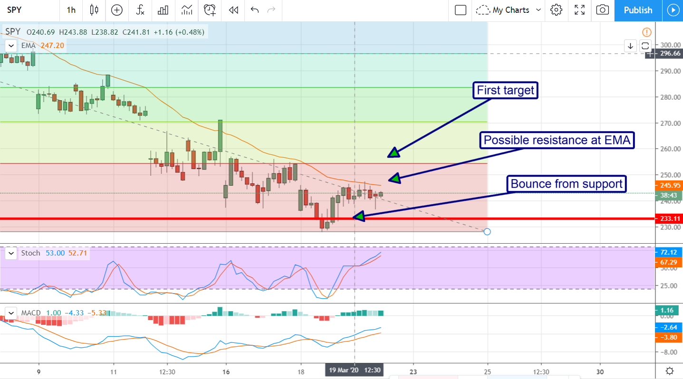Collapse the Stoch indicator legend chevron
Viewport: 683px width, 379px height.
10,253
